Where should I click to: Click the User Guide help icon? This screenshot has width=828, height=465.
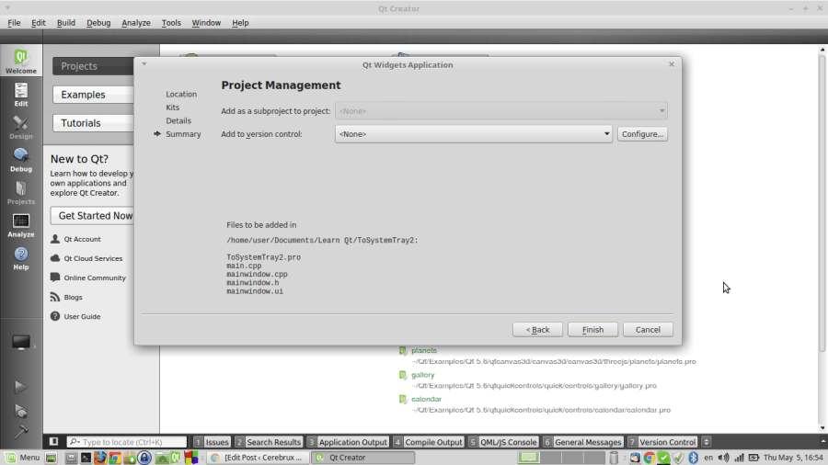coord(55,316)
